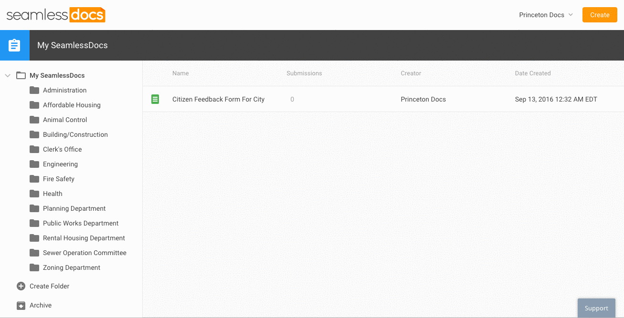Click the Clerk's Office folder icon
This screenshot has height=318, width=624.
[34, 149]
